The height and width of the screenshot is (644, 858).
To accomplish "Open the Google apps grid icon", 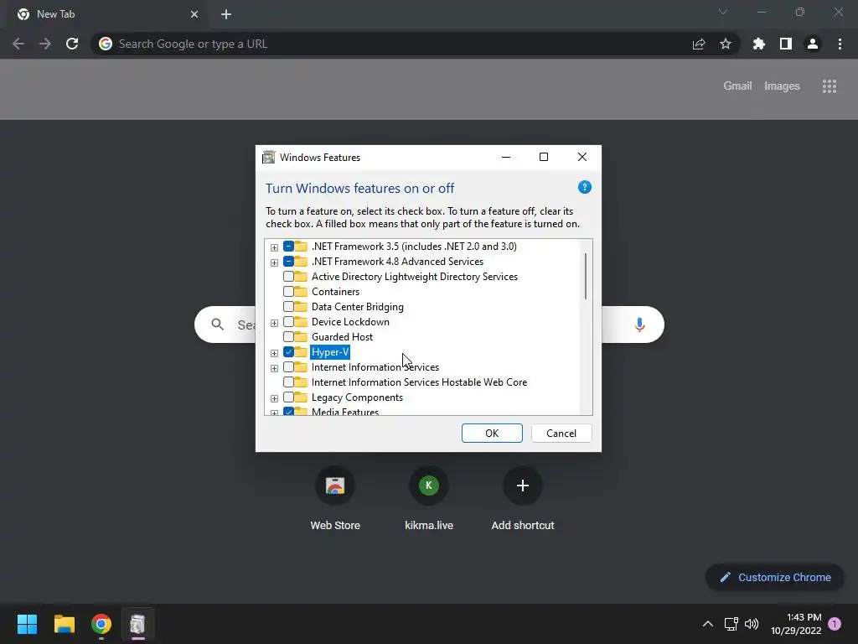I will [829, 86].
